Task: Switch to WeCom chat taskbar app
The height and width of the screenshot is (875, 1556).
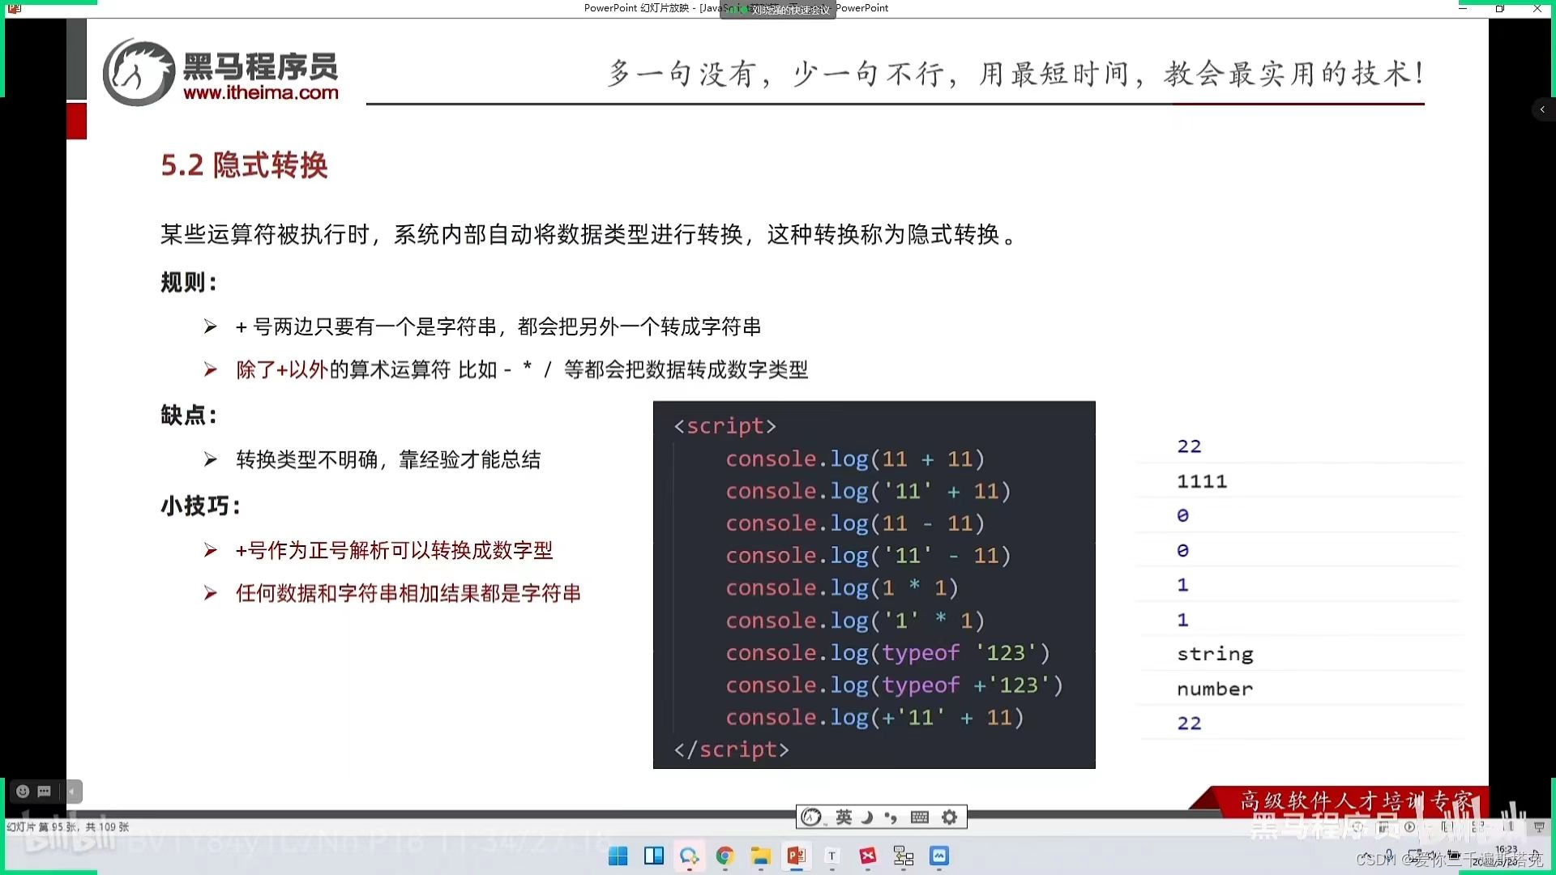Action: tap(689, 856)
